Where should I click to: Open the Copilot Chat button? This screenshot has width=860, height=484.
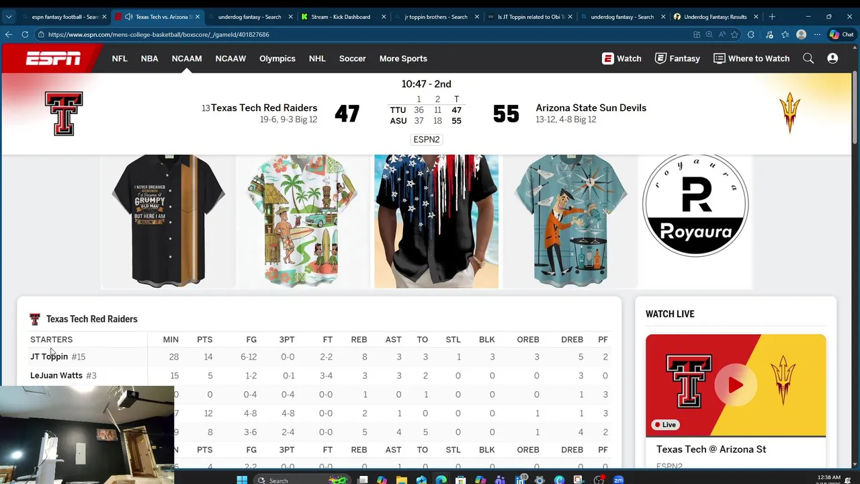tap(842, 34)
